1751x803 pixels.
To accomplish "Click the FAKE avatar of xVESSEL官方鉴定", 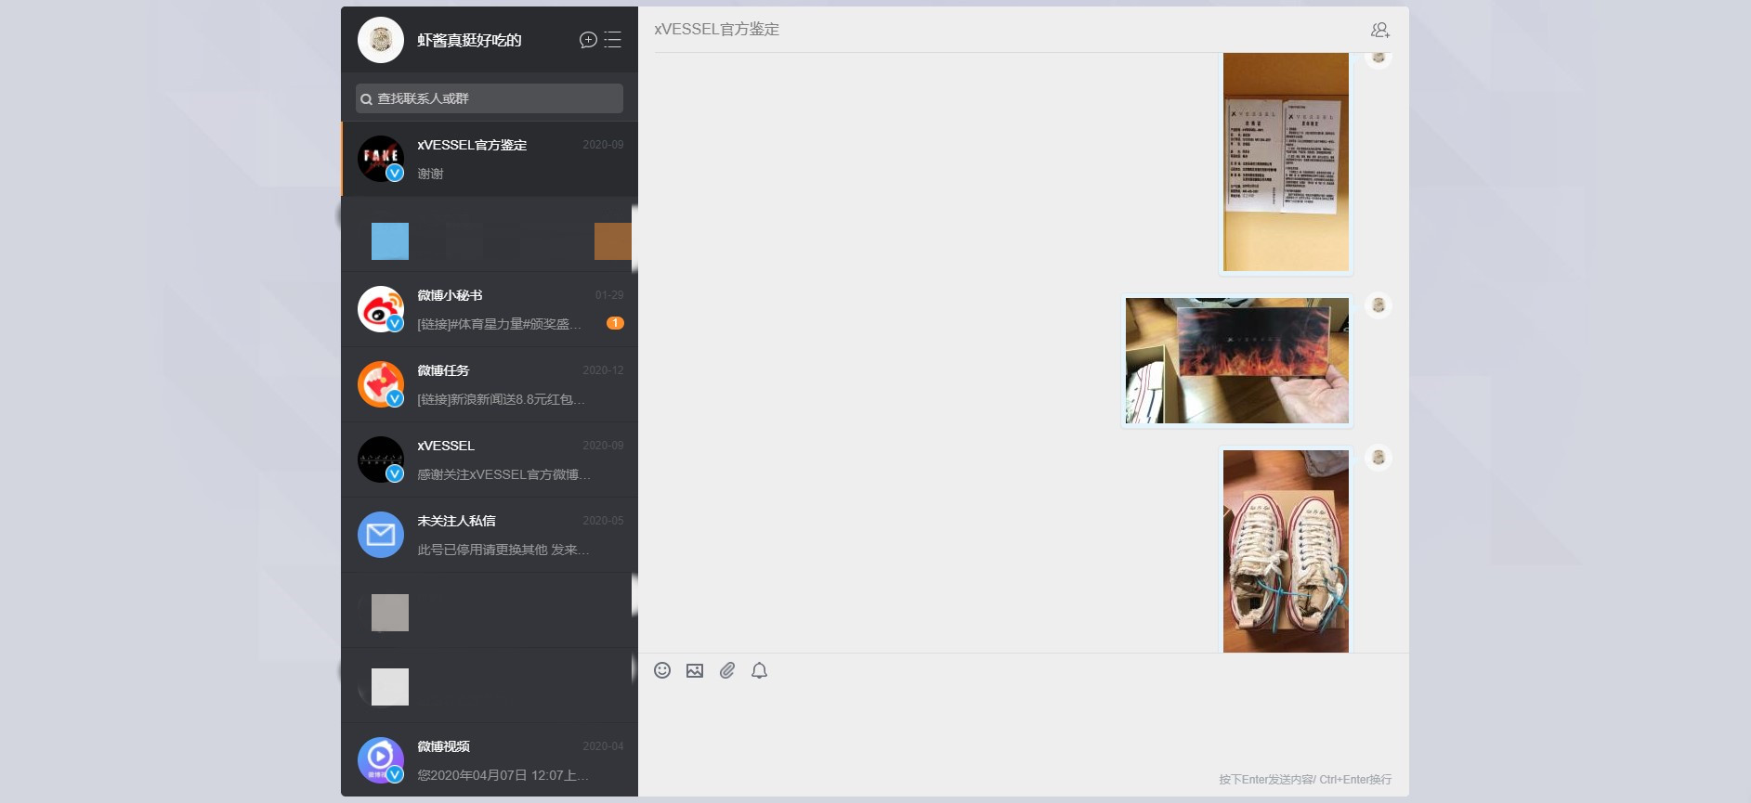I will tap(381, 159).
